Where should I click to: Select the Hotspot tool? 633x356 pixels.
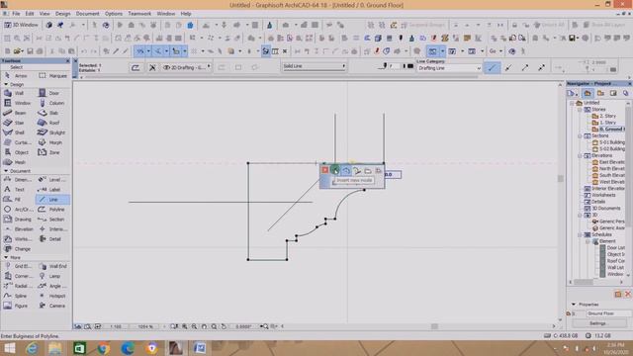point(51,296)
